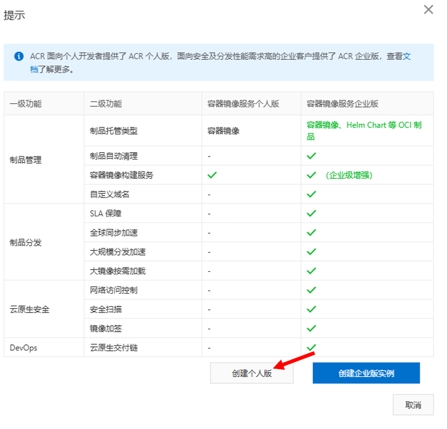Click the 容器镜像构建服务 row label
Viewport: 447px width, 429px height.
[x=122, y=175]
